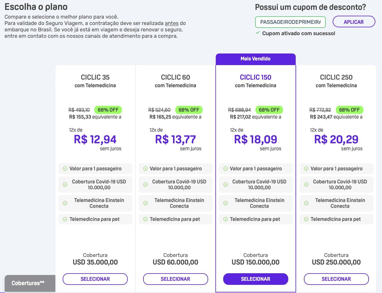Click green checkmark beside Cupom ativado com sucesso
Screen dimensions: 382x293
pyautogui.click(x=258, y=33)
